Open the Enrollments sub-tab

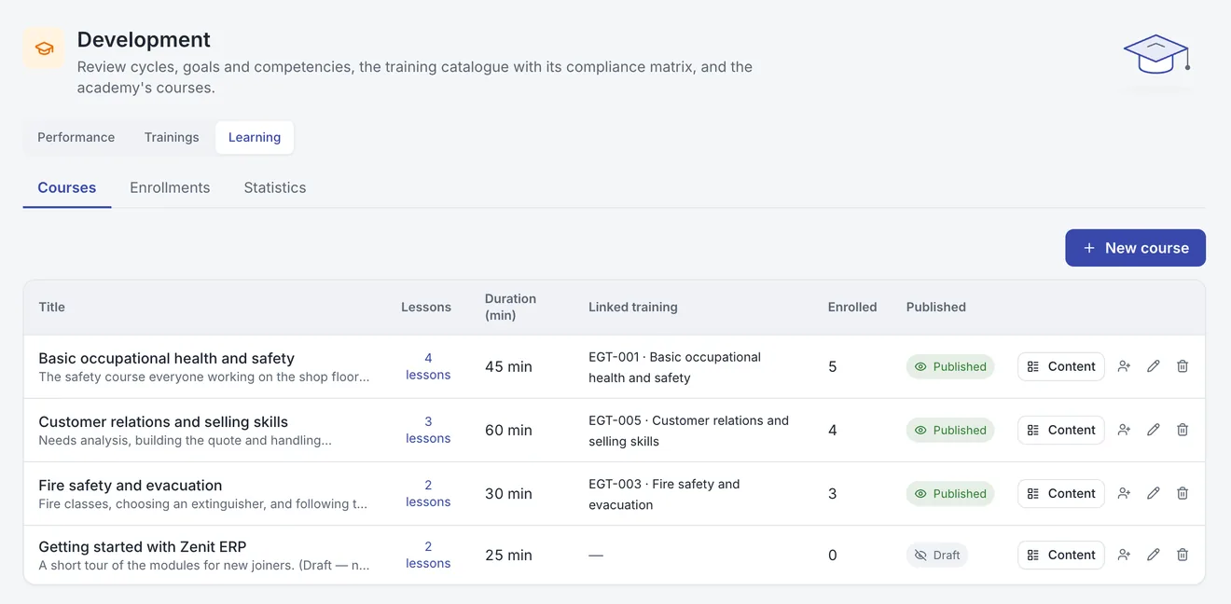[170, 187]
